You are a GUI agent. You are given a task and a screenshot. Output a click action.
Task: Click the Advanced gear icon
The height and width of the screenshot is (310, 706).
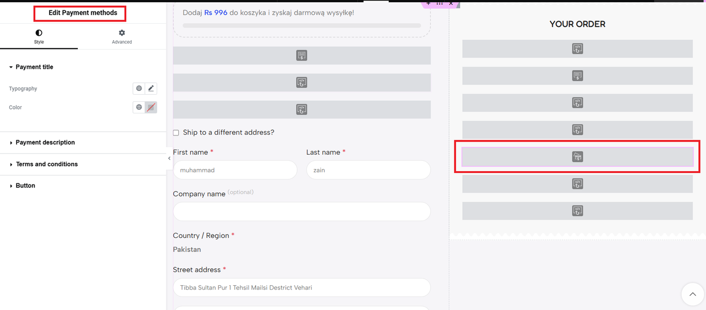122,33
